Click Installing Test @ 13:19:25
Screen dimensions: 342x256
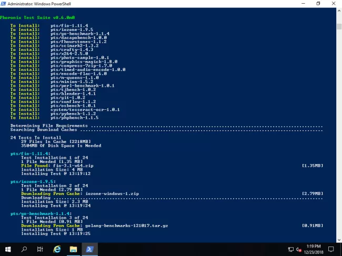[x=56, y=234]
